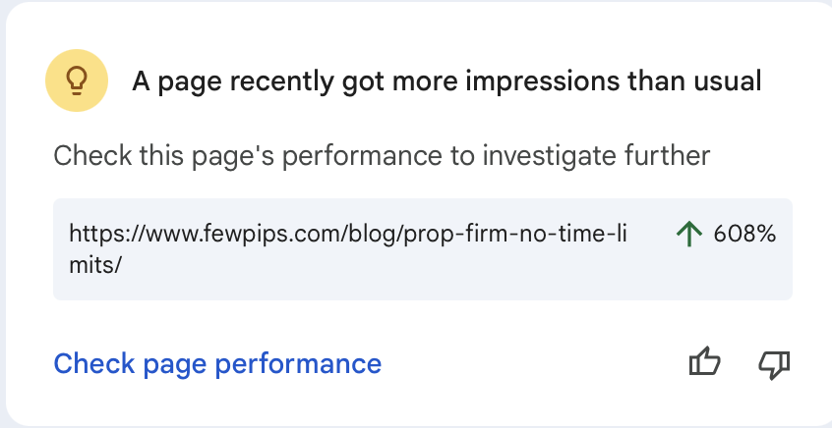Click the 'mits/' wrapped URL line
The height and width of the screenshot is (428, 832).
[x=95, y=265]
